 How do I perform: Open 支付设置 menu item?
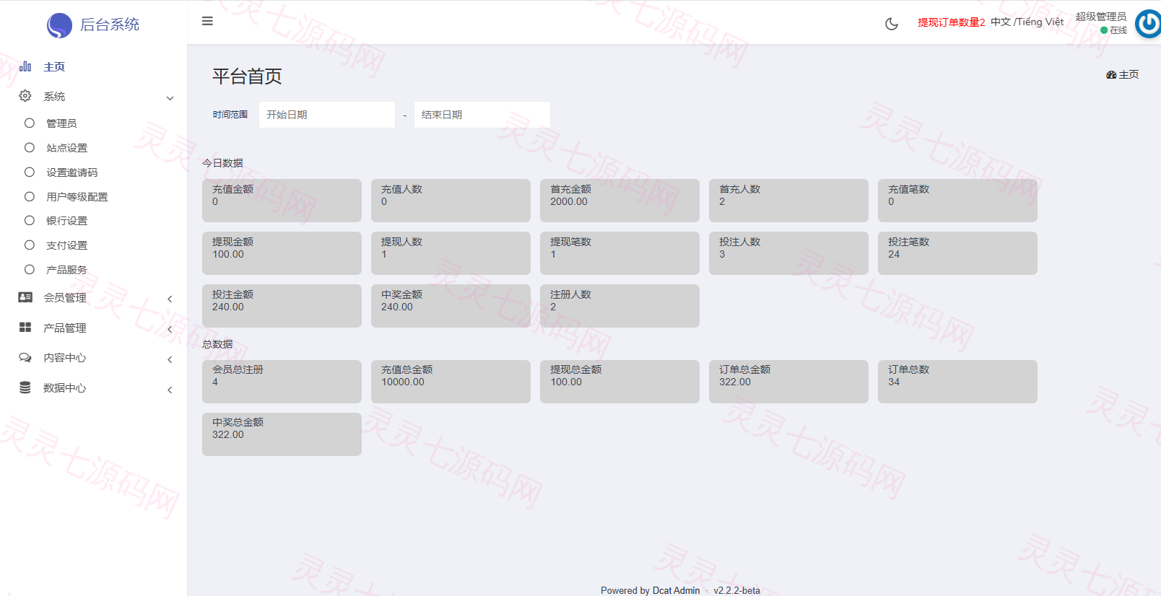[66, 245]
